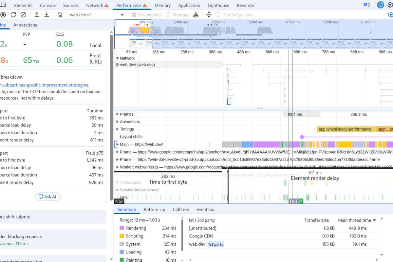This screenshot has height=262, width=393.
Task: Select the Event log tab
Action: tap(205, 210)
